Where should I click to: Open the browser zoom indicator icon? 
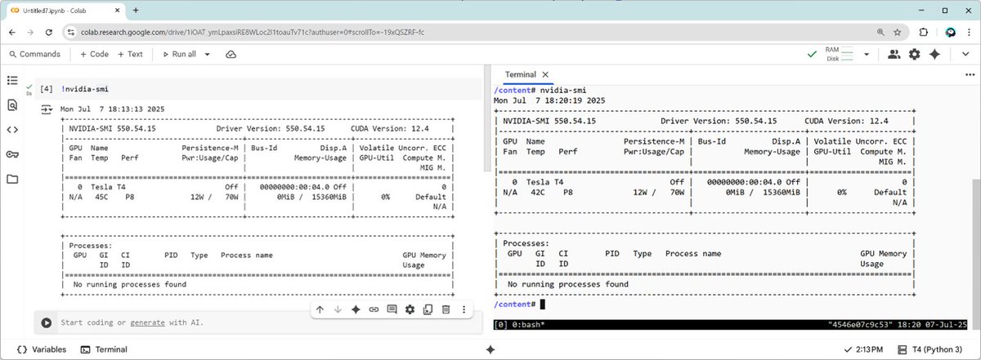[x=880, y=32]
